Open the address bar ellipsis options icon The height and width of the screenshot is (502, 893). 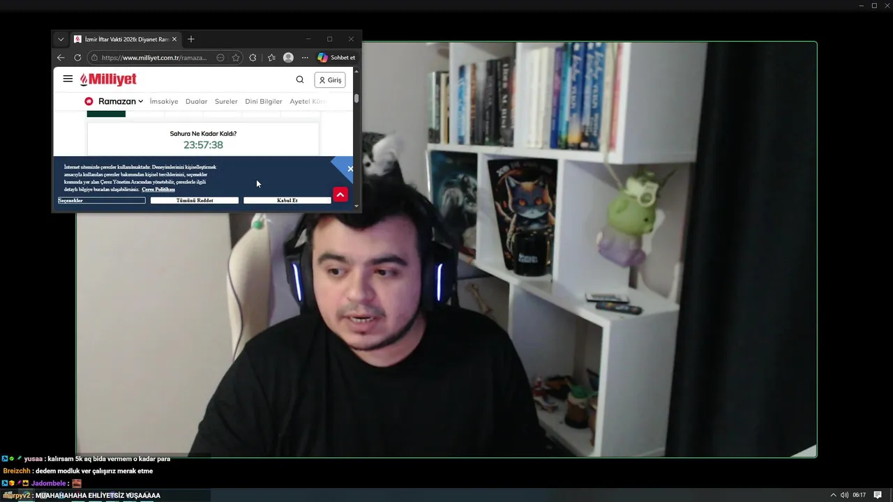(220, 58)
